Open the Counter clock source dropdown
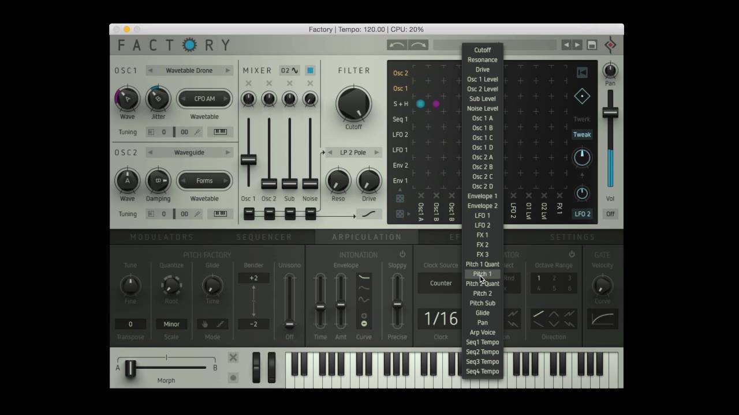The width and height of the screenshot is (739, 415). click(441, 283)
